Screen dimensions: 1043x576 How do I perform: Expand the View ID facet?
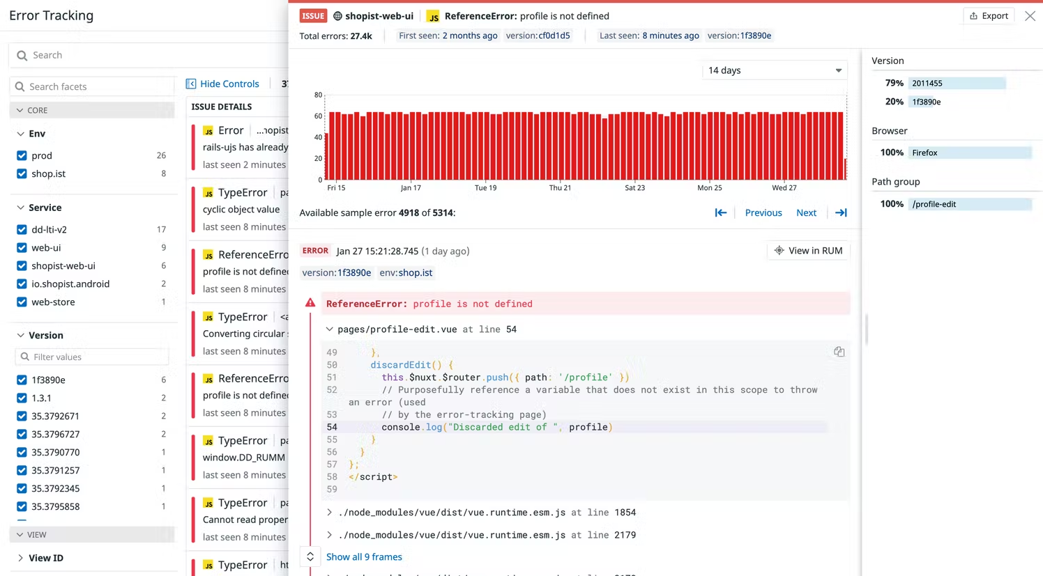pos(20,558)
